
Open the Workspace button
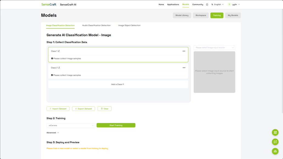(201, 15)
